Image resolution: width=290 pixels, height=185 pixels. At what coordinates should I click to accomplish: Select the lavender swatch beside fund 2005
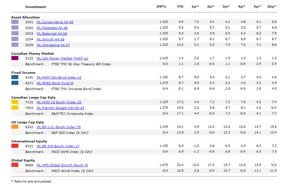pos(15,45)
